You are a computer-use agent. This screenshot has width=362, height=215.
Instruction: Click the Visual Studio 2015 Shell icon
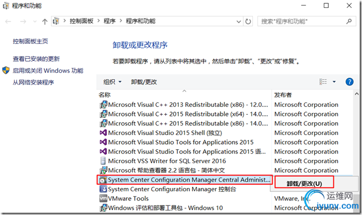tap(103, 133)
